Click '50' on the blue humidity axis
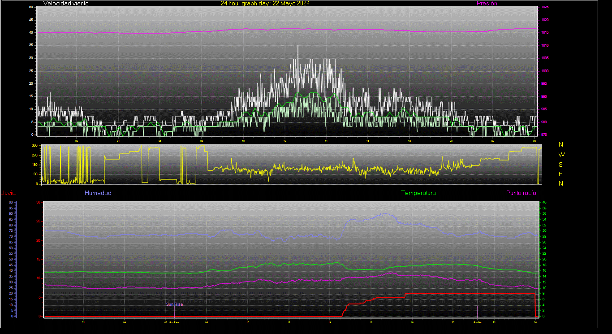 click(x=10, y=259)
